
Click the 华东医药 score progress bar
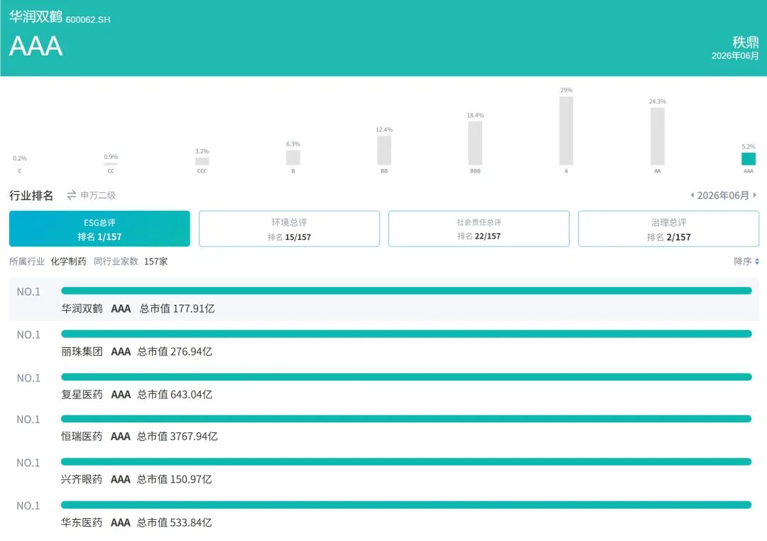point(406,505)
